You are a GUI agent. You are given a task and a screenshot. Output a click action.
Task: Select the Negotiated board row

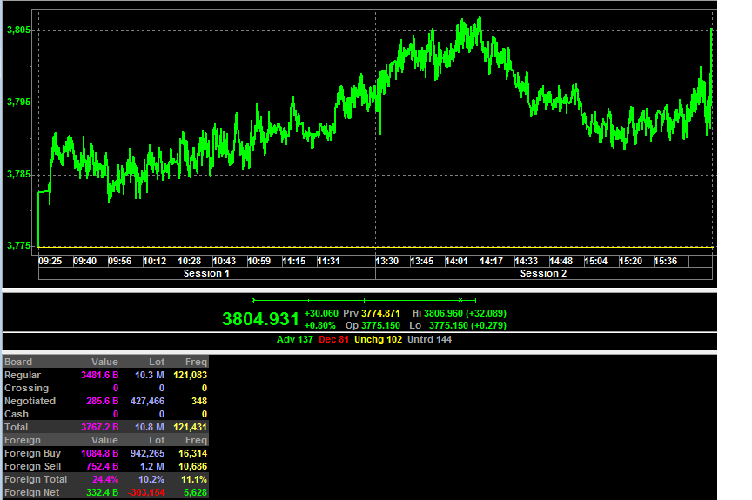(x=105, y=402)
